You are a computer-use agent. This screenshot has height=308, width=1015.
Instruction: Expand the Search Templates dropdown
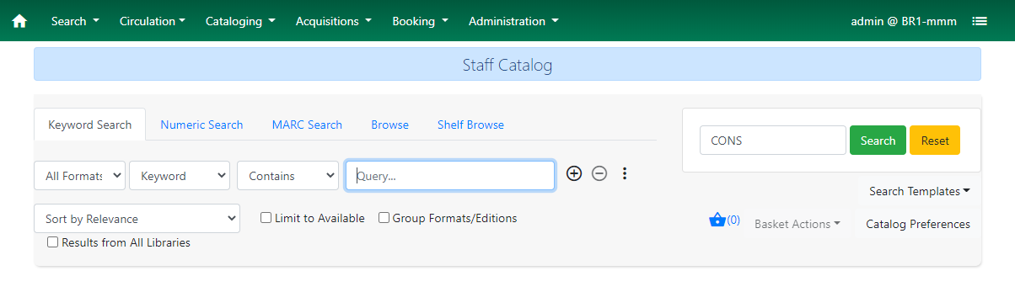click(x=919, y=191)
